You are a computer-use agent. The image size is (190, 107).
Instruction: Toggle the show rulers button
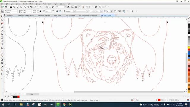coord(72,7)
